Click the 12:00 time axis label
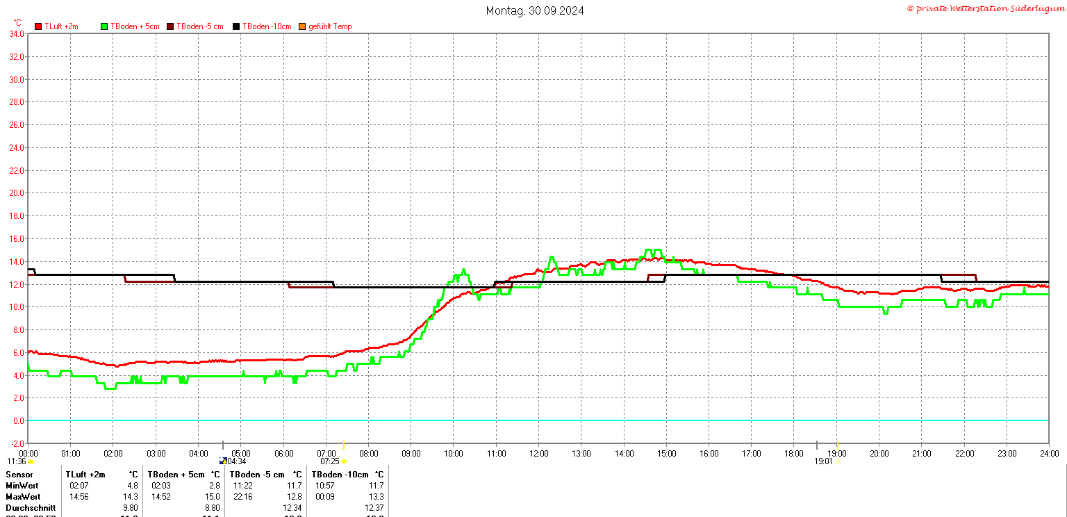1067x517 pixels. coord(538,454)
